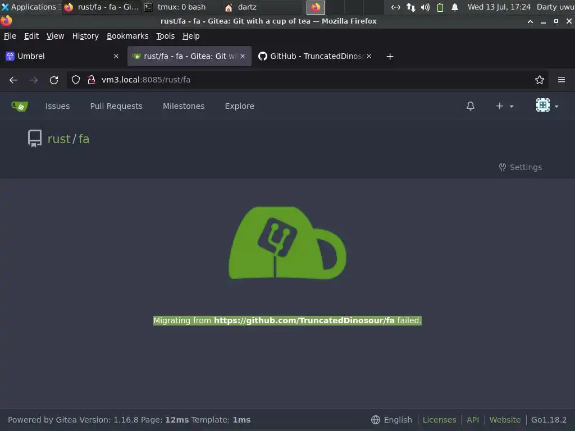Click the Umbrel tab favicon
This screenshot has height=431, width=575.
[x=10, y=56]
